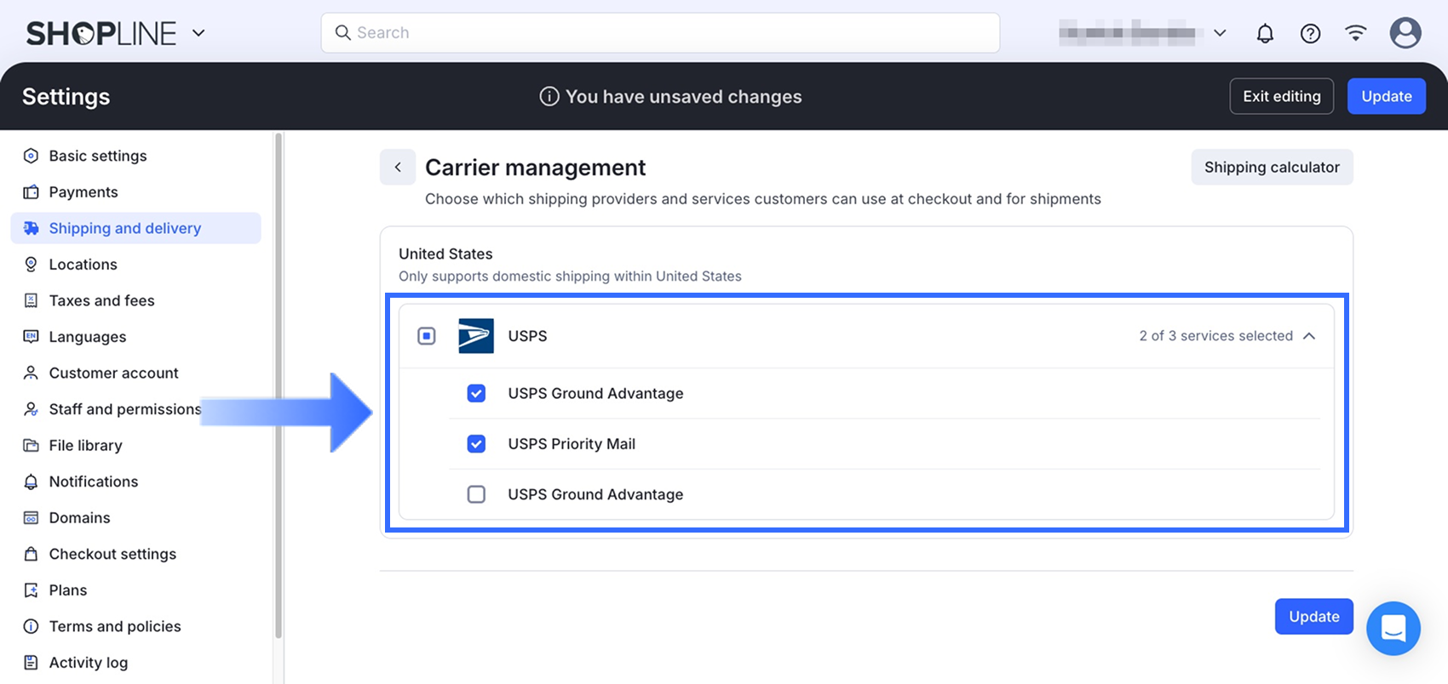Open the live chat bubble
Viewport: 1448px width, 684px height.
pos(1393,628)
